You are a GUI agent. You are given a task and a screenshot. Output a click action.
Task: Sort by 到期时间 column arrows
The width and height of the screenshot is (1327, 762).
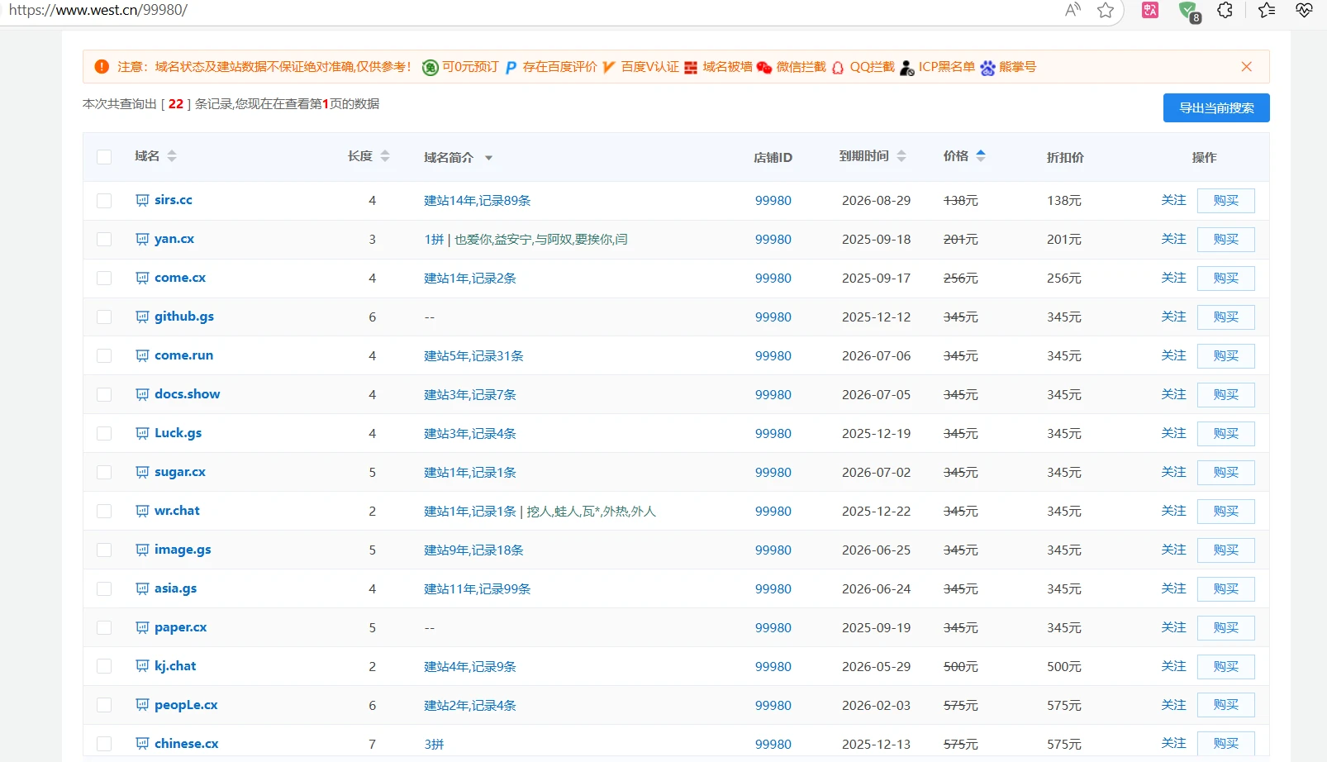[901, 155]
